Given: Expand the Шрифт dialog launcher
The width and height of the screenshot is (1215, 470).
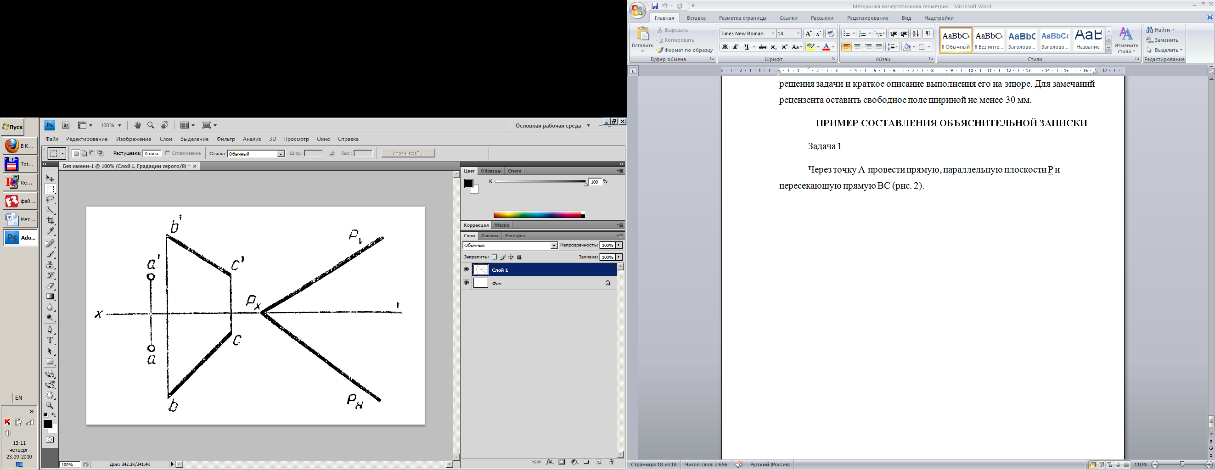Looking at the screenshot, I should (834, 59).
